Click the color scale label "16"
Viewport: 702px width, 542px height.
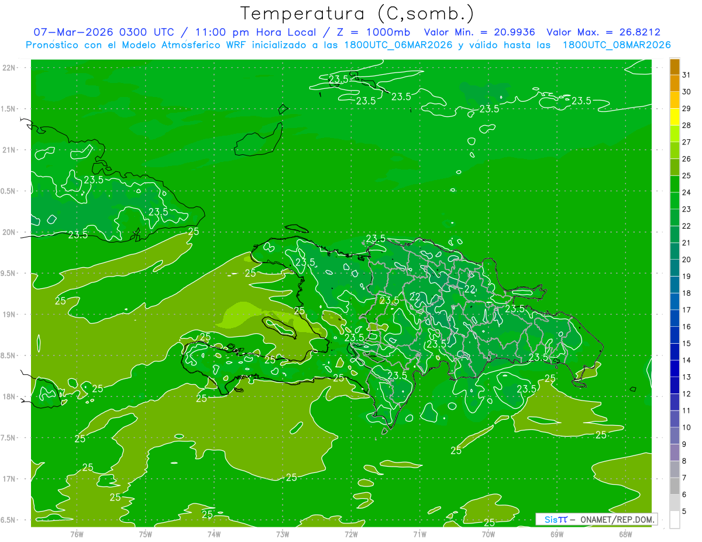687,327
